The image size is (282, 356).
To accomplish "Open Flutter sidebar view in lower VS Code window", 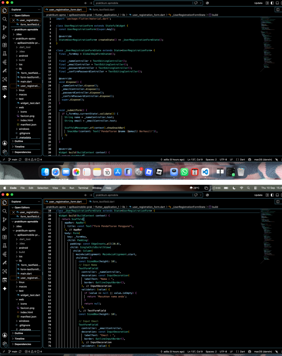I will (5, 254).
